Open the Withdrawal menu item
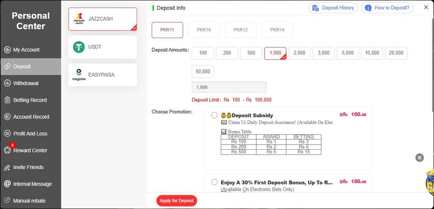The height and width of the screenshot is (209, 434). pos(31,84)
